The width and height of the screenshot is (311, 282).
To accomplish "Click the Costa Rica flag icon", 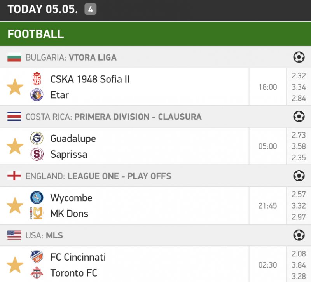I will coord(14,117).
